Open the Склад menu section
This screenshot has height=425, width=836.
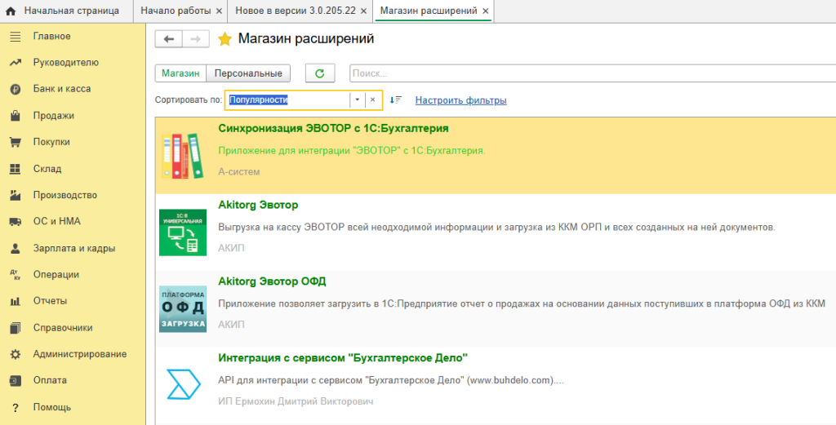coord(47,169)
